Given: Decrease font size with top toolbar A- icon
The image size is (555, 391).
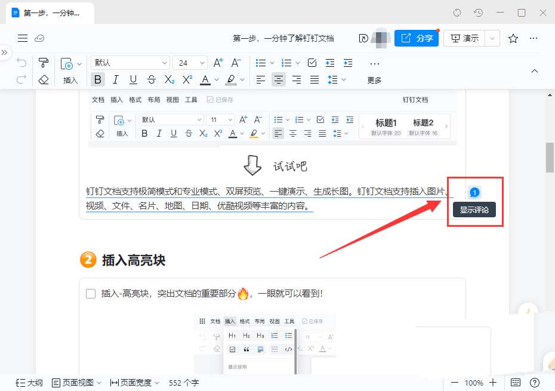Looking at the screenshot, I should coord(236,63).
